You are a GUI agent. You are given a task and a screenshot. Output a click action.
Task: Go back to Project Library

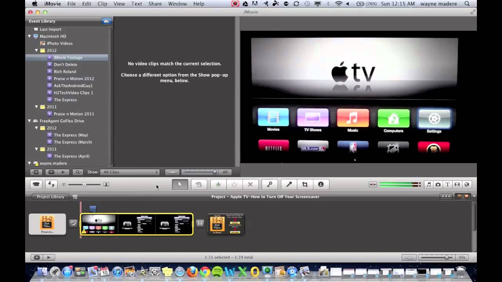click(x=50, y=197)
